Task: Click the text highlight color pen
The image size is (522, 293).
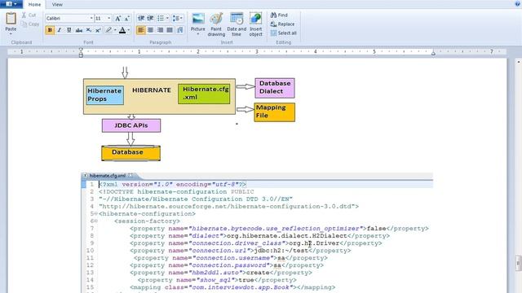Action: pyautogui.click(x=108, y=30)
